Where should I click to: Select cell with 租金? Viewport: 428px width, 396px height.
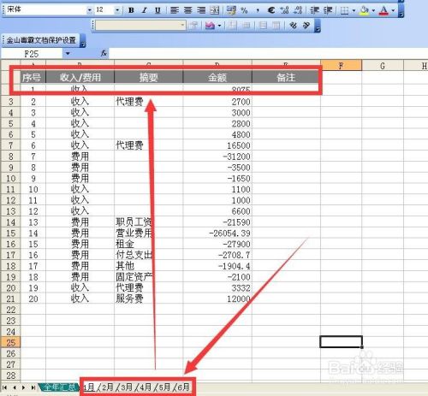[148, 244]
